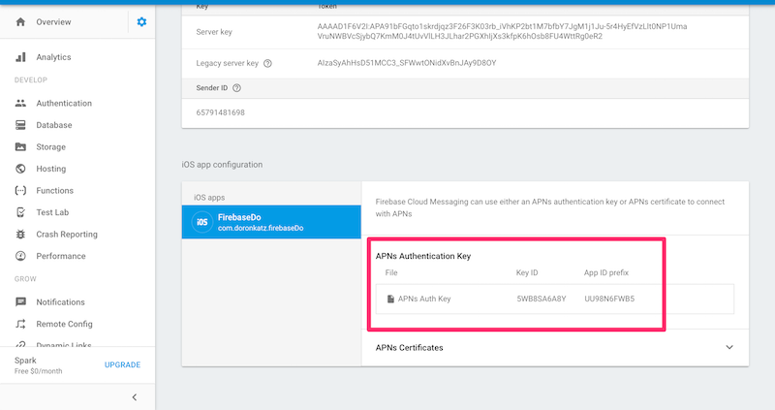
Task: Click the iOS badge of FirebaseDo
Action: [202, 222]
